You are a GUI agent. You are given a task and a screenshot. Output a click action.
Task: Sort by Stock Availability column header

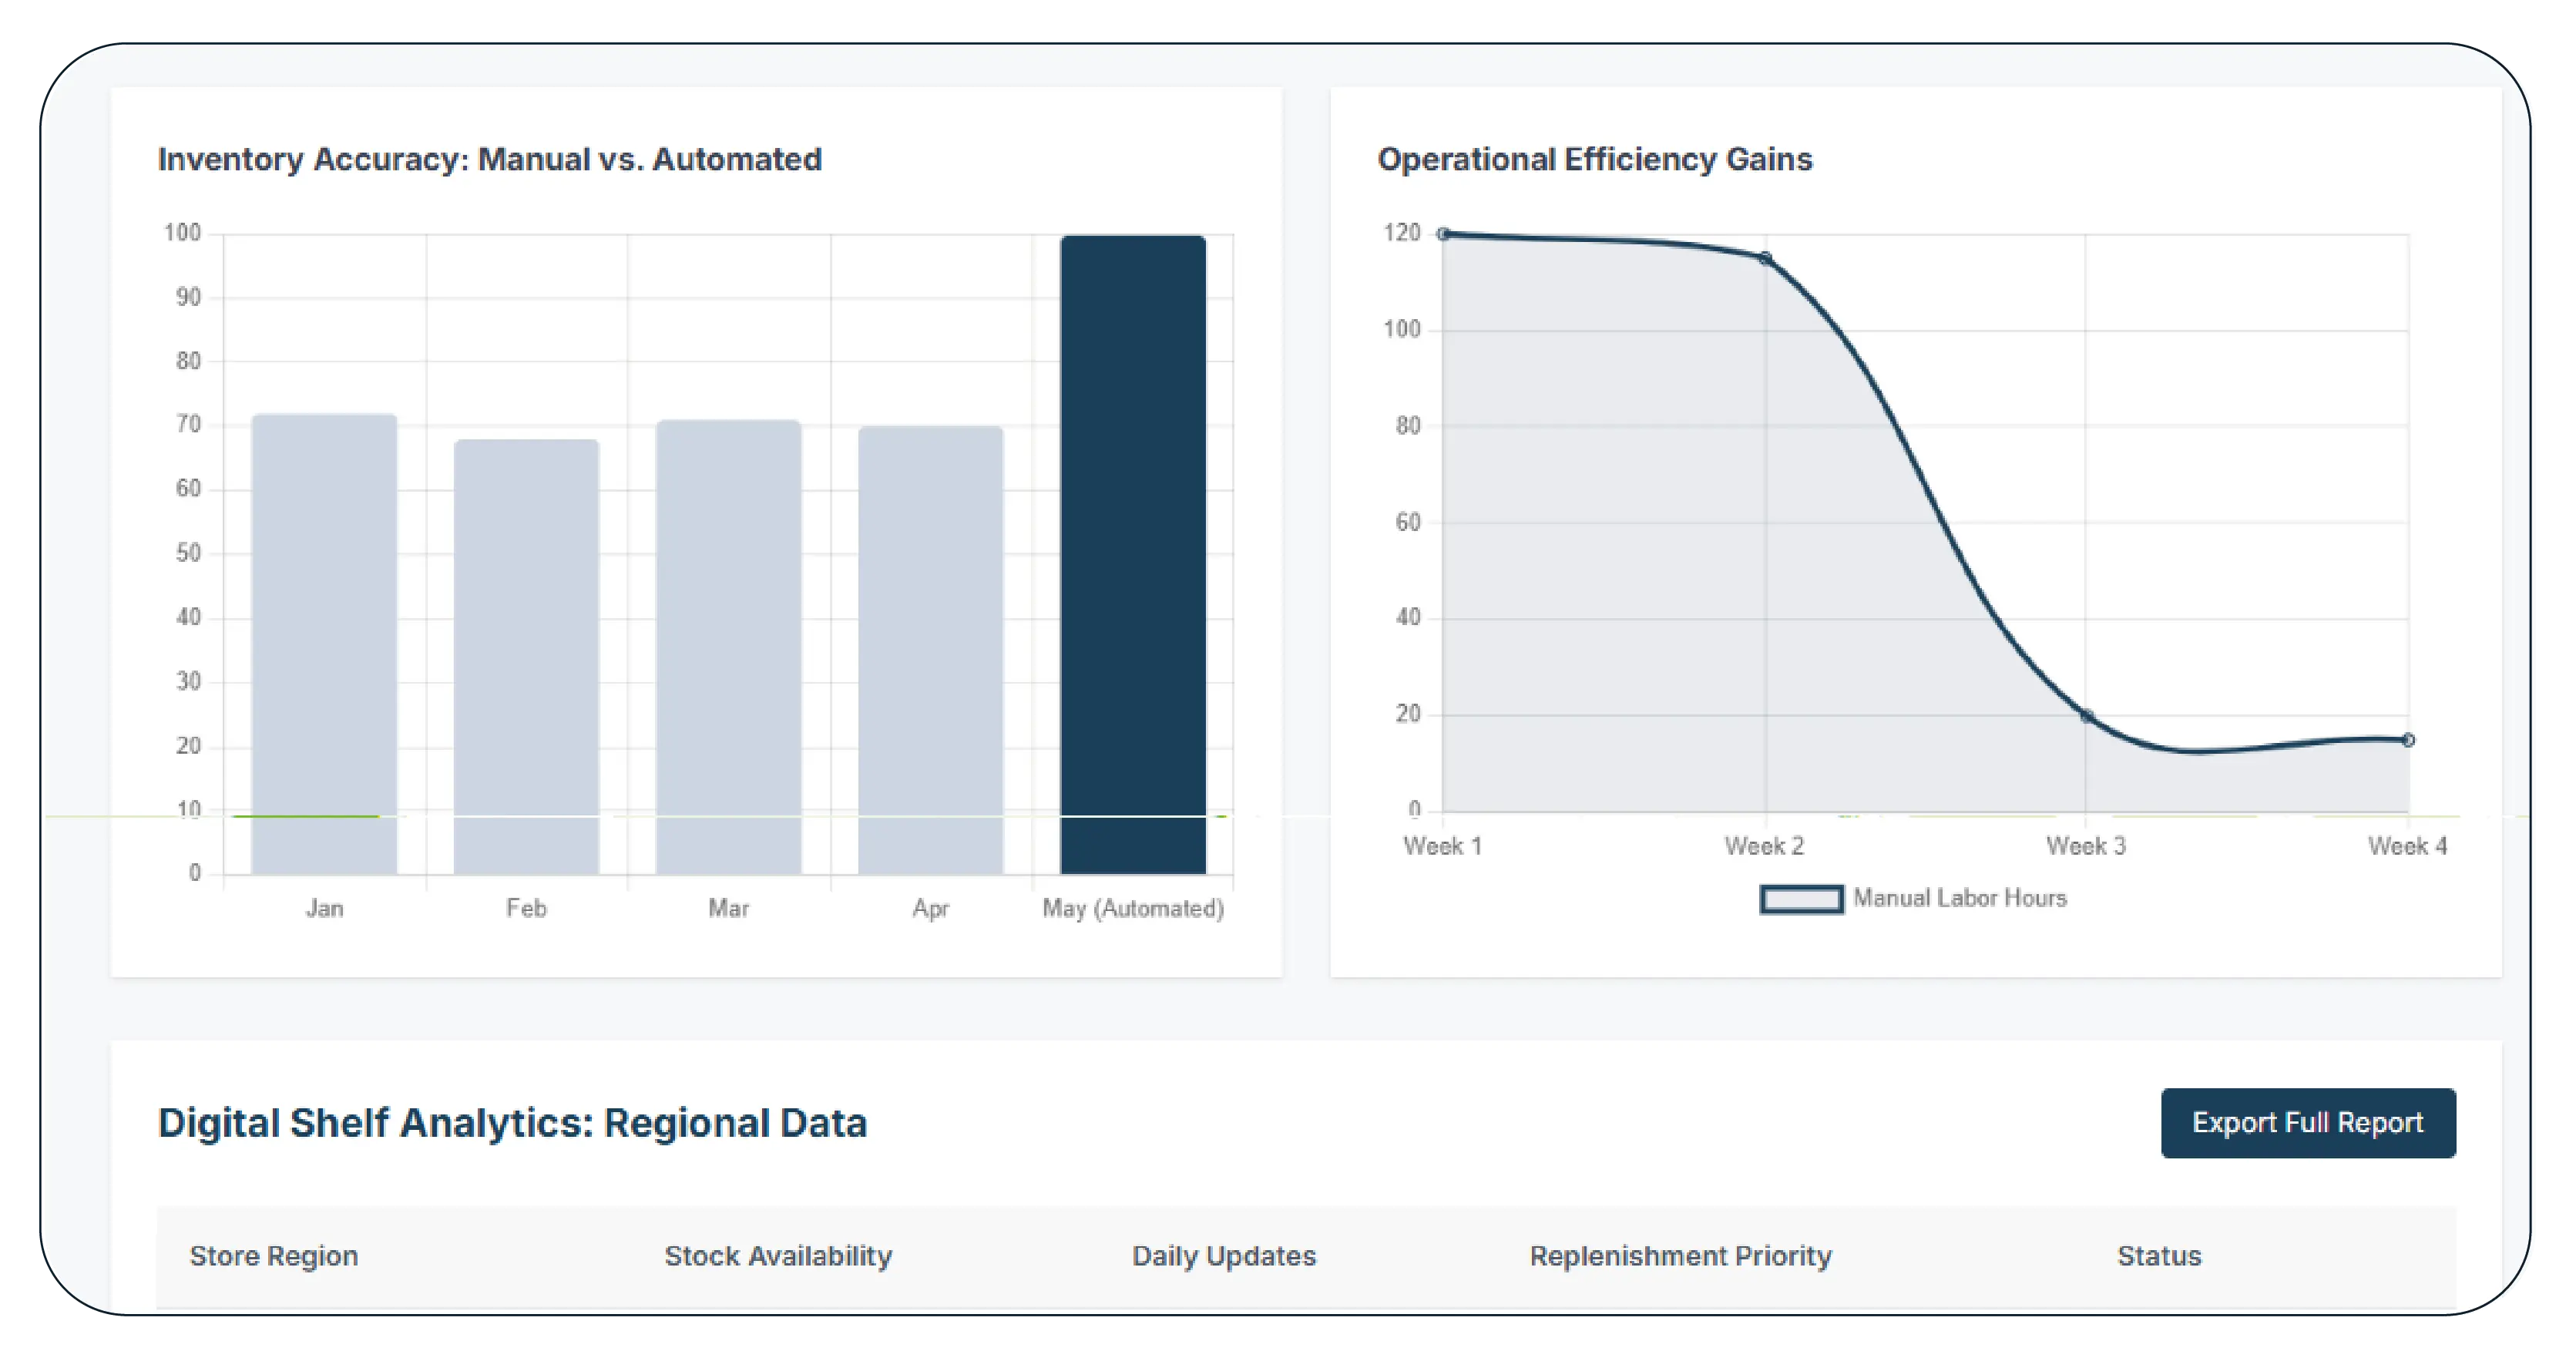(778, 1256)
